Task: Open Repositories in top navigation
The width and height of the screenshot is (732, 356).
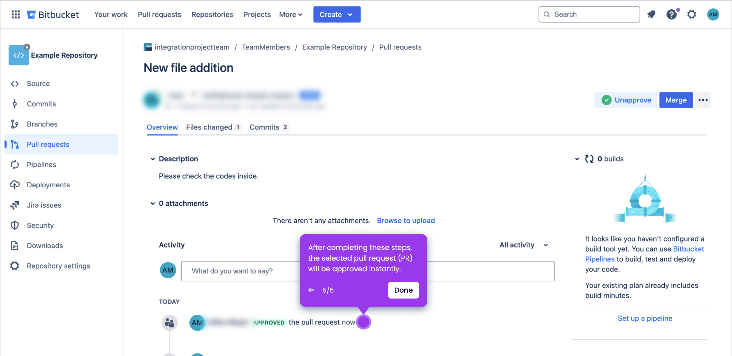Action: (x=212, y=14)
